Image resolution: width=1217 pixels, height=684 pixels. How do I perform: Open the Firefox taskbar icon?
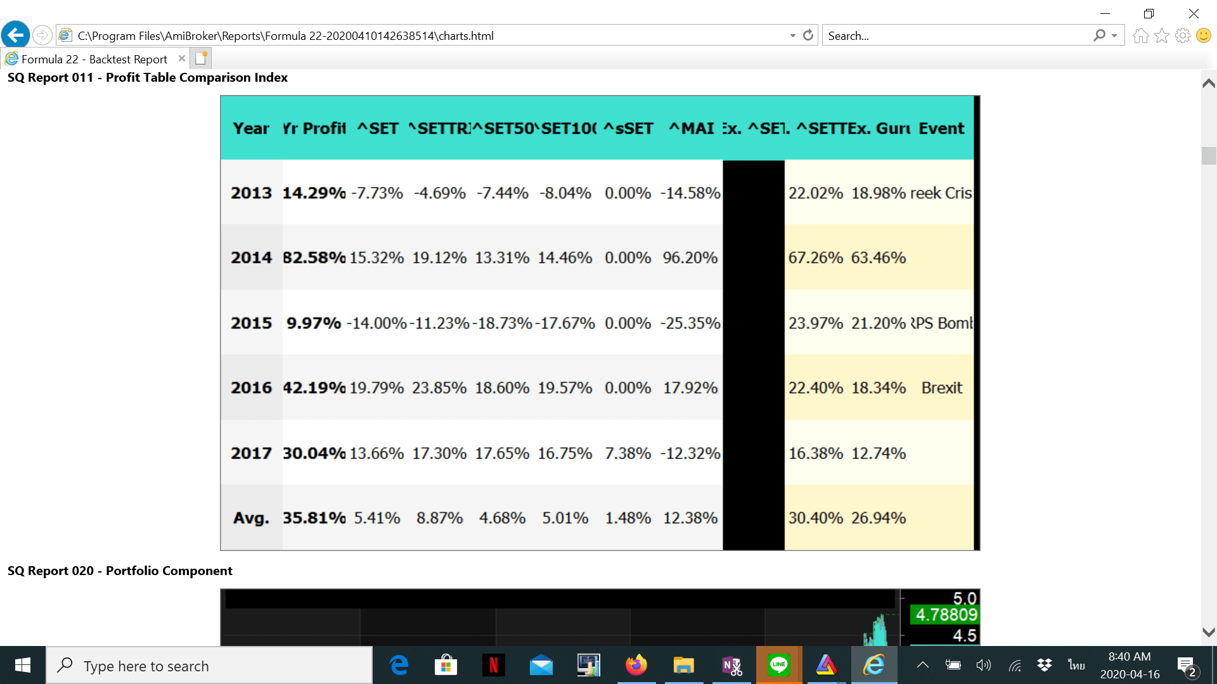[x=636, y=665]
